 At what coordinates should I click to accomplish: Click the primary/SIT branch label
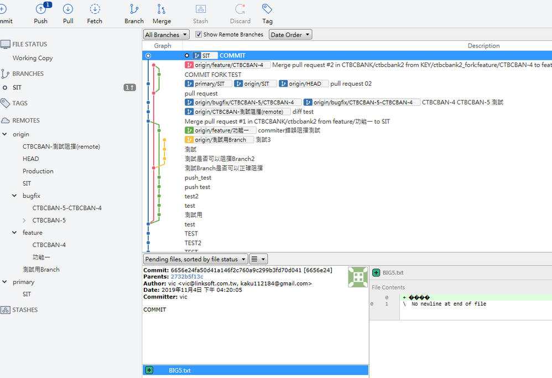tap(208, 83)
